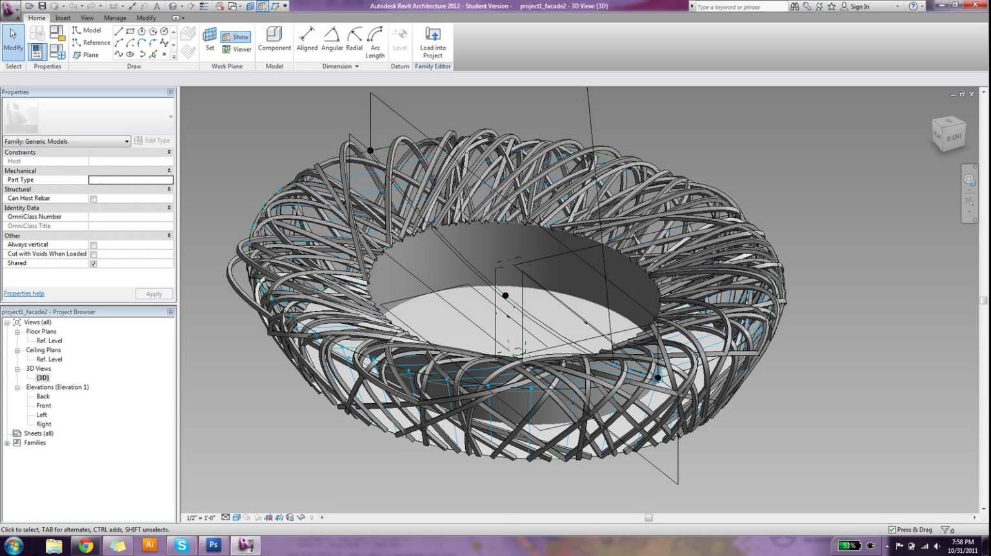Viewport: 991px width, 556px height.
Task: Open the Manage ribbon tab
Action: coord(115,18)
